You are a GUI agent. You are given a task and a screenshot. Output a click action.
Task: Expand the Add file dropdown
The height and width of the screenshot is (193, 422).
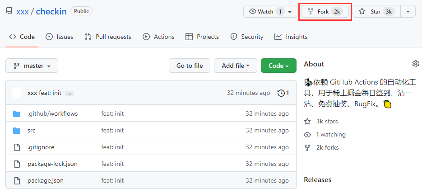pyautogui.click(x=236, y=66)
